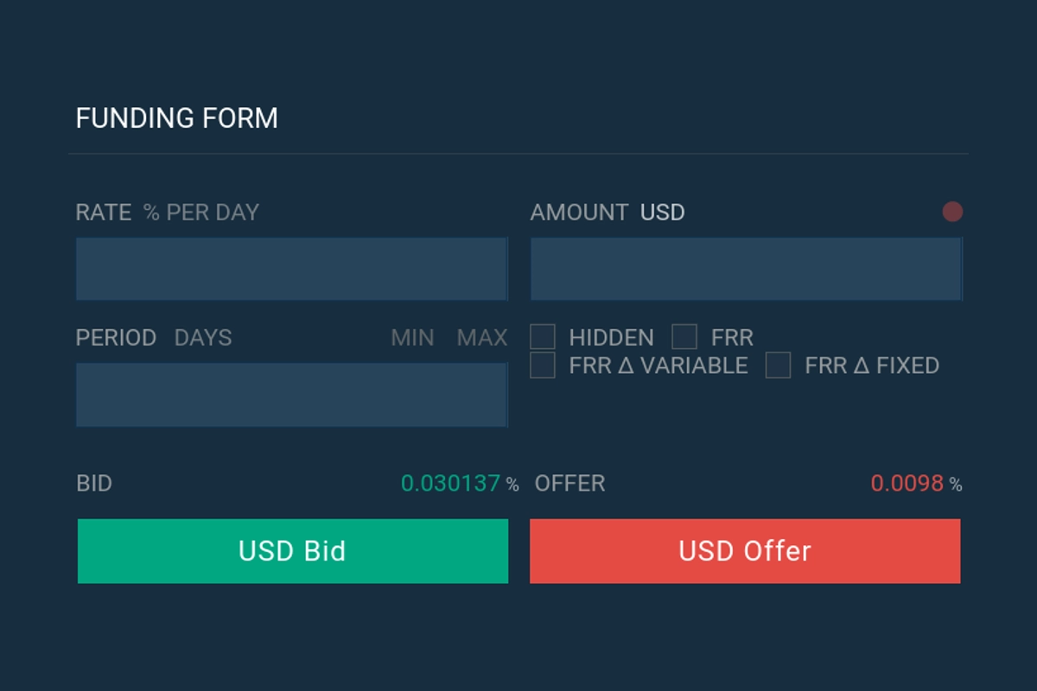Image resolution: width=1037 pixels, height=691 pixels.
Task: Click inside the RATE input field
Action: (x=292, y=268)
